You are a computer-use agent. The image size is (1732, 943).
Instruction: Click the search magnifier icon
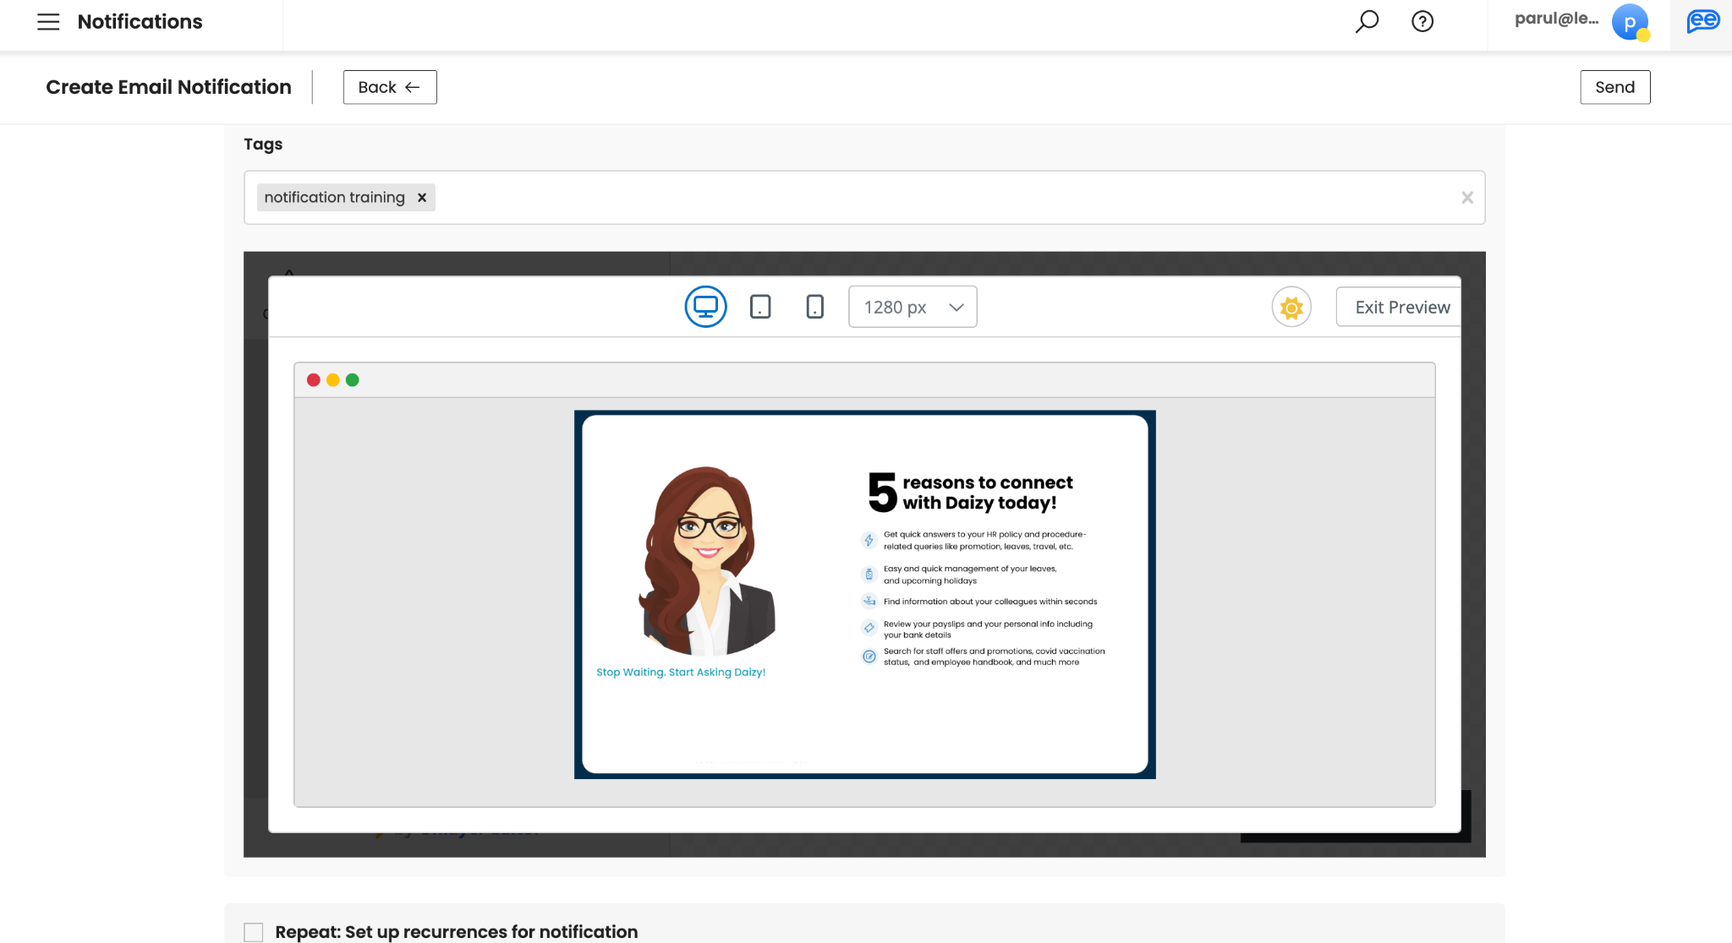click(1367, 21)
